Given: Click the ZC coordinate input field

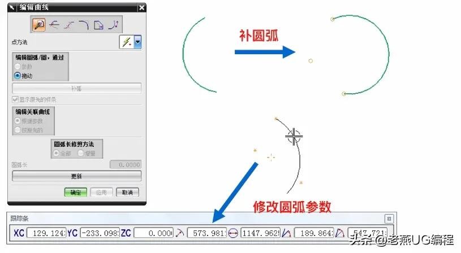Looking at the screenshot, I should 153,233.
